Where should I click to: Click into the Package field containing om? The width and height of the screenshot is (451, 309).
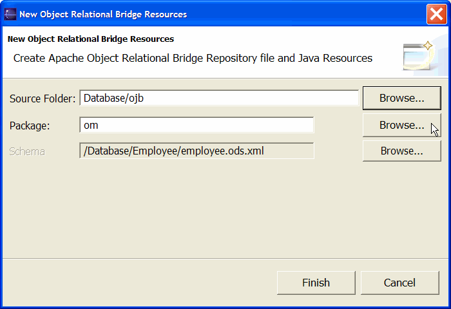click(x=197, y=125)
